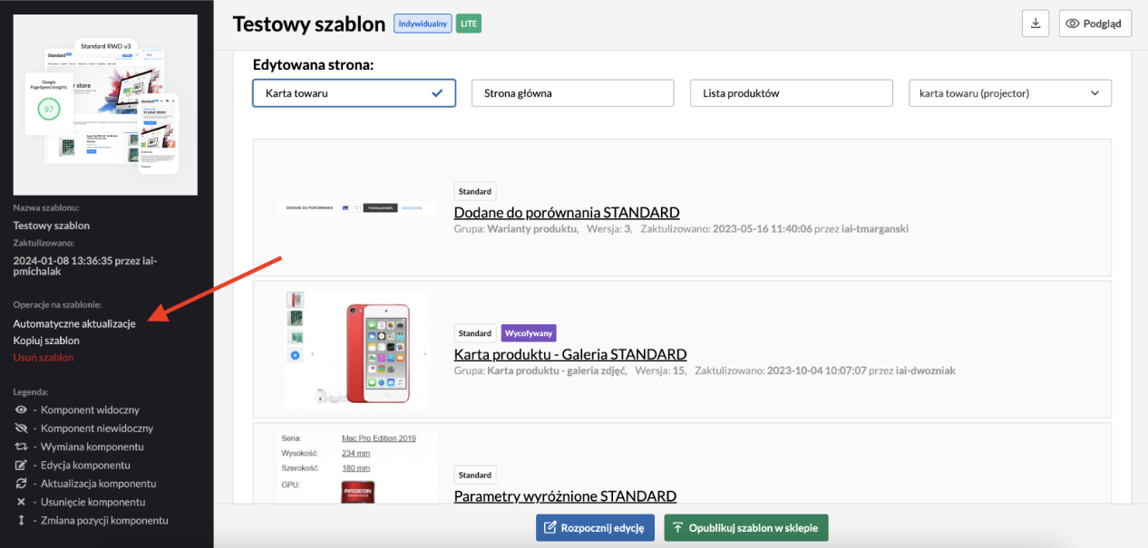Select the Strona główna page option
1148x548 pixels.
click(572, 93)
